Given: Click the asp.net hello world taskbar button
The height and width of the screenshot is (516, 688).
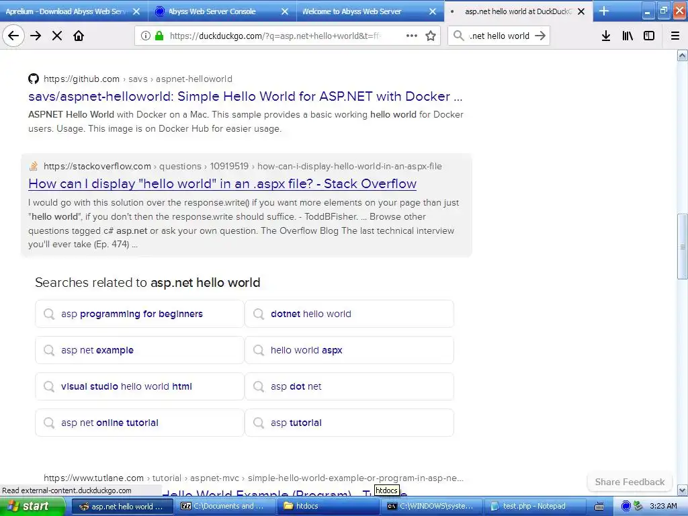Looking at the screenshot, I should pyautogui.click(x=121, y=507).
